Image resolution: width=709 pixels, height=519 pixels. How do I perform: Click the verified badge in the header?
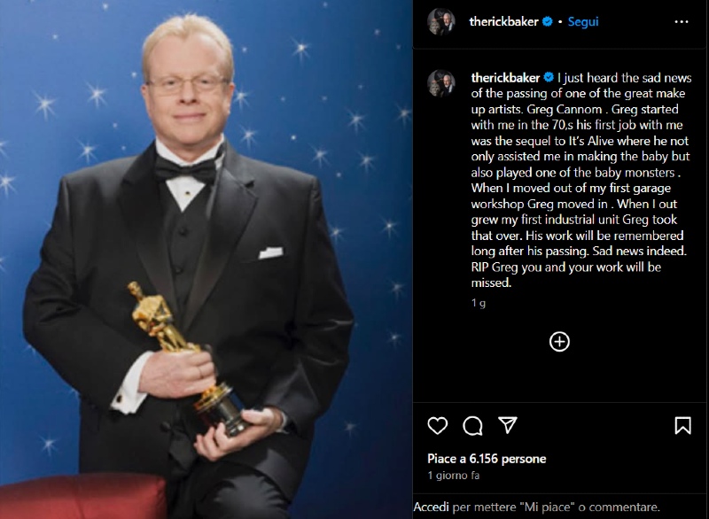coord(547,21)
